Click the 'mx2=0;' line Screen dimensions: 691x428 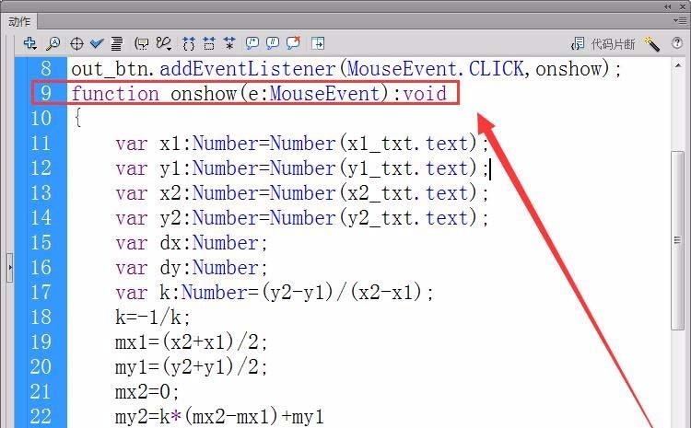pyautogui.click(x=147, y=391)
